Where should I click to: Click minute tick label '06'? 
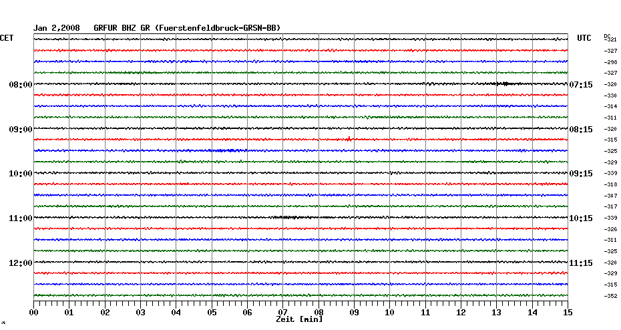pos(247,313)
